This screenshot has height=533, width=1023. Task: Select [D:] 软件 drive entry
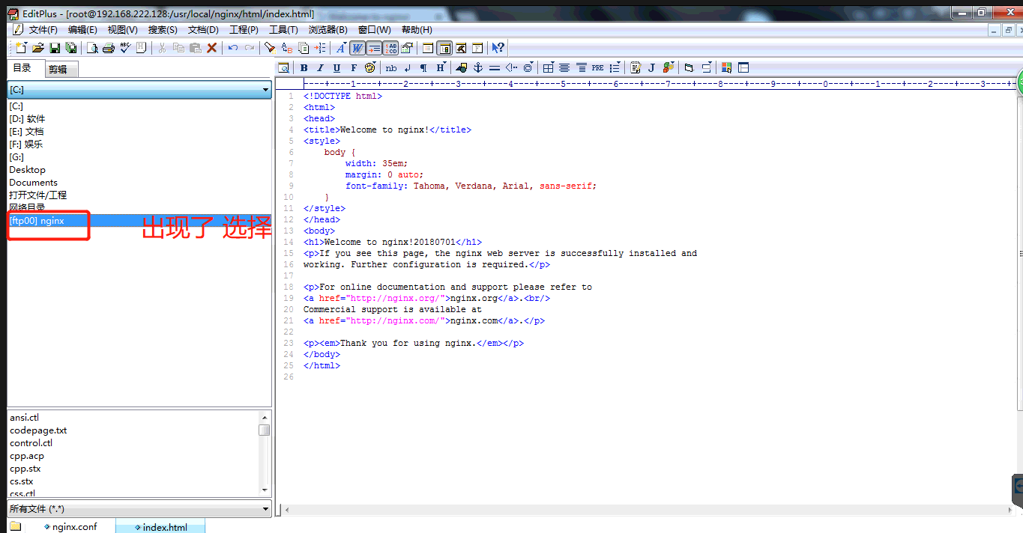[x=139, y=119]
